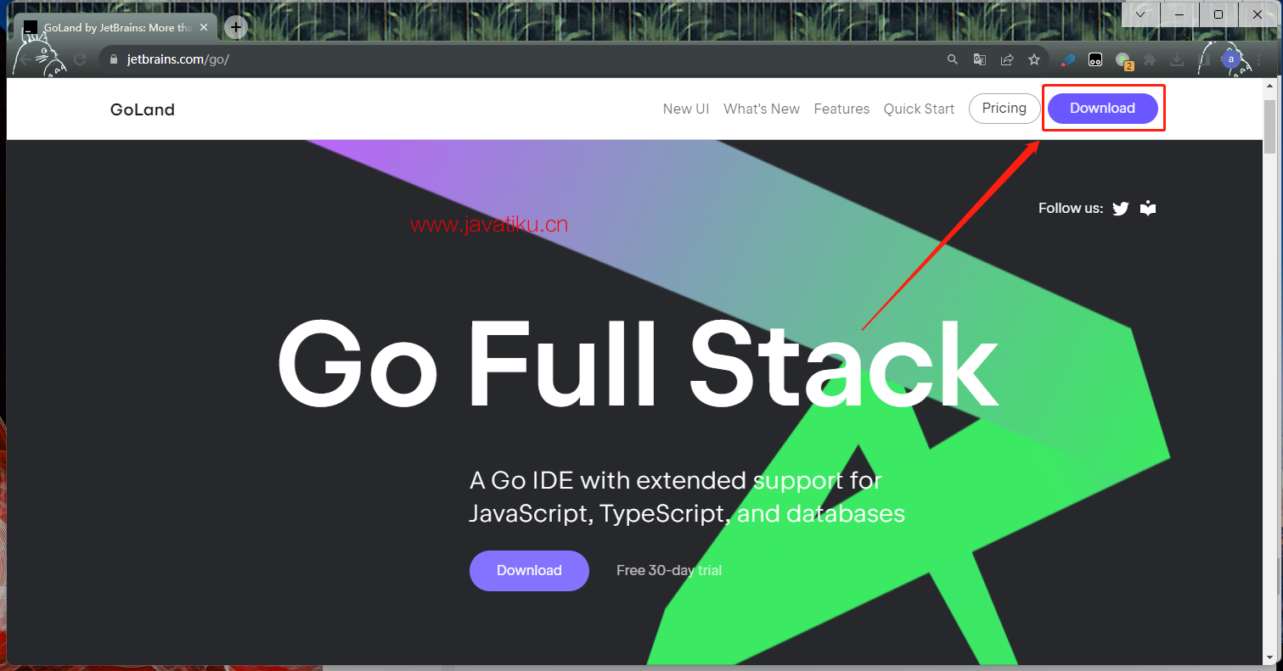
Task: Open the extension with the badge 2
Action: click(1124, 60)
